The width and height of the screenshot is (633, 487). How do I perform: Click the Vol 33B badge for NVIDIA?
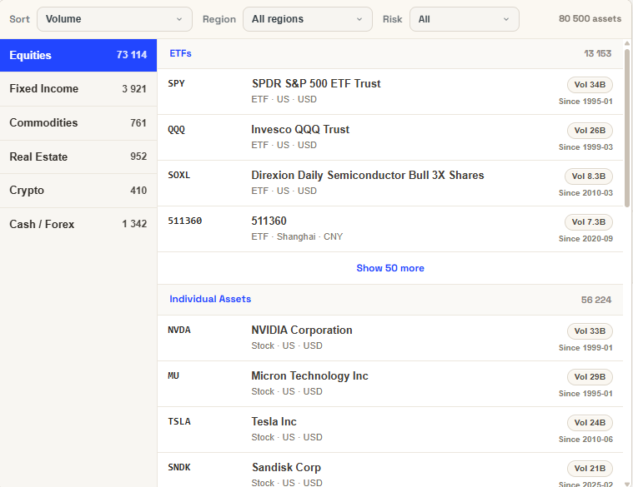point(590,331)
